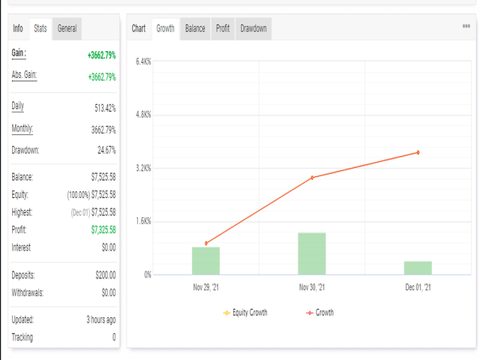Switch to the General tab
The width and height of the screenshot is (480, 360).
[x=67, y=28]
